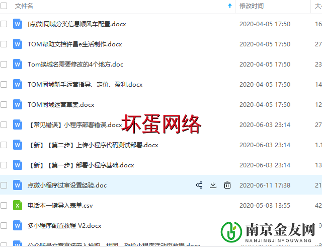The height and width of the screenshot is (248, 322).
Task: Sort by 修改时间 column header
Action: pos(251,6)
